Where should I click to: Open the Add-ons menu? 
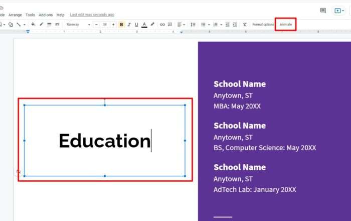(x=46, y=15)
